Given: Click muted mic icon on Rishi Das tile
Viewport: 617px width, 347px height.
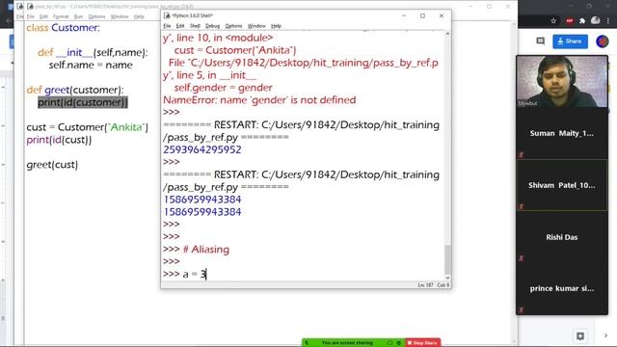Looking at the screenshot, I should (522, 258).
